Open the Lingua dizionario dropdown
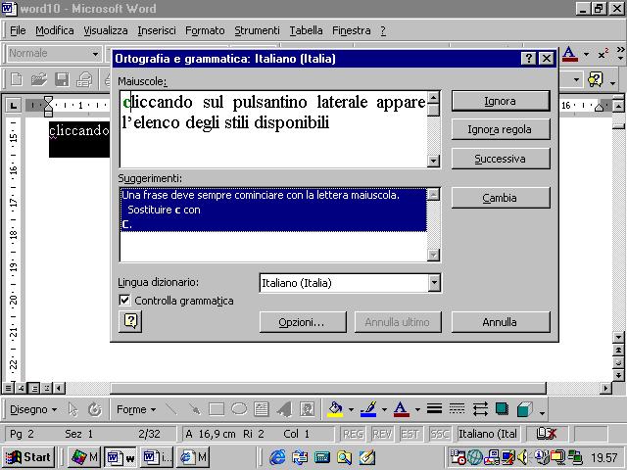The image size is (627, 470). (434, 283)
